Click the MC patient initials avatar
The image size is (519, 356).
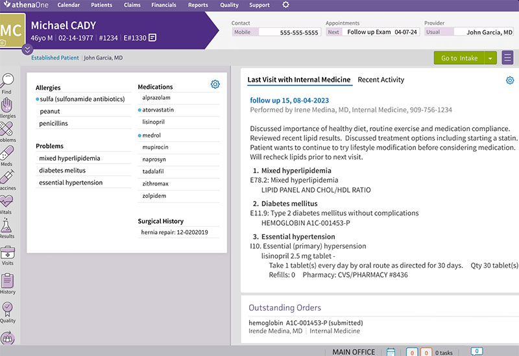12,30
